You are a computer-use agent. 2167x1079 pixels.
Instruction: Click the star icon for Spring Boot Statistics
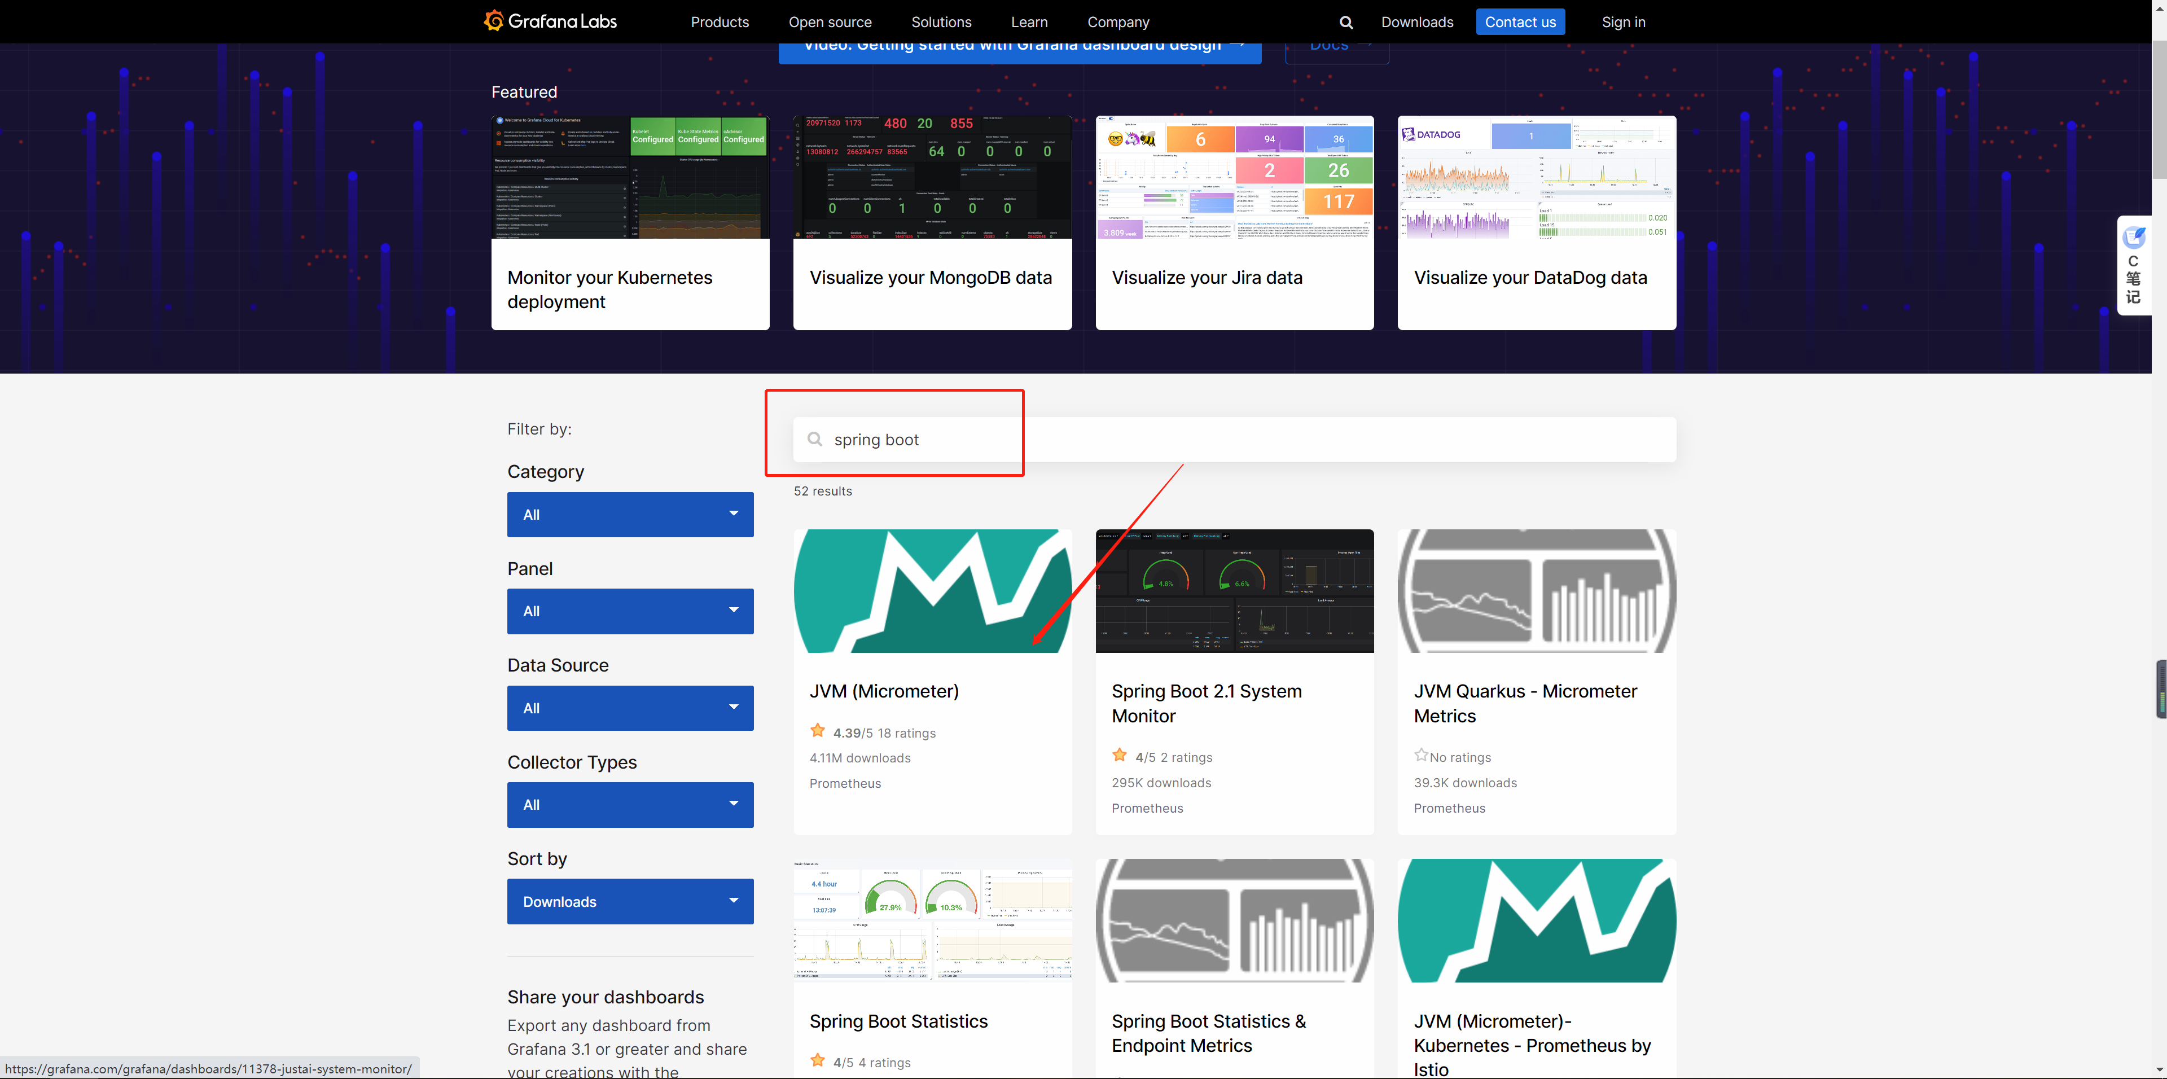[x=818, y=1060]
